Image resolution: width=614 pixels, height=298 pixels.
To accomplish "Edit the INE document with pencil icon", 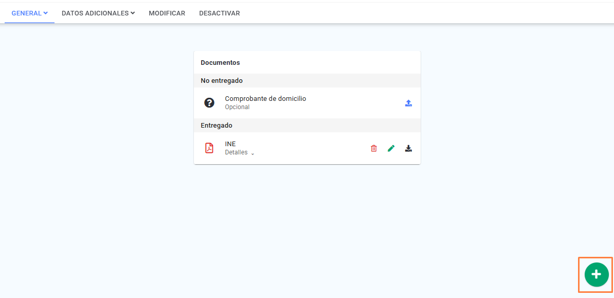I will 391,148.
